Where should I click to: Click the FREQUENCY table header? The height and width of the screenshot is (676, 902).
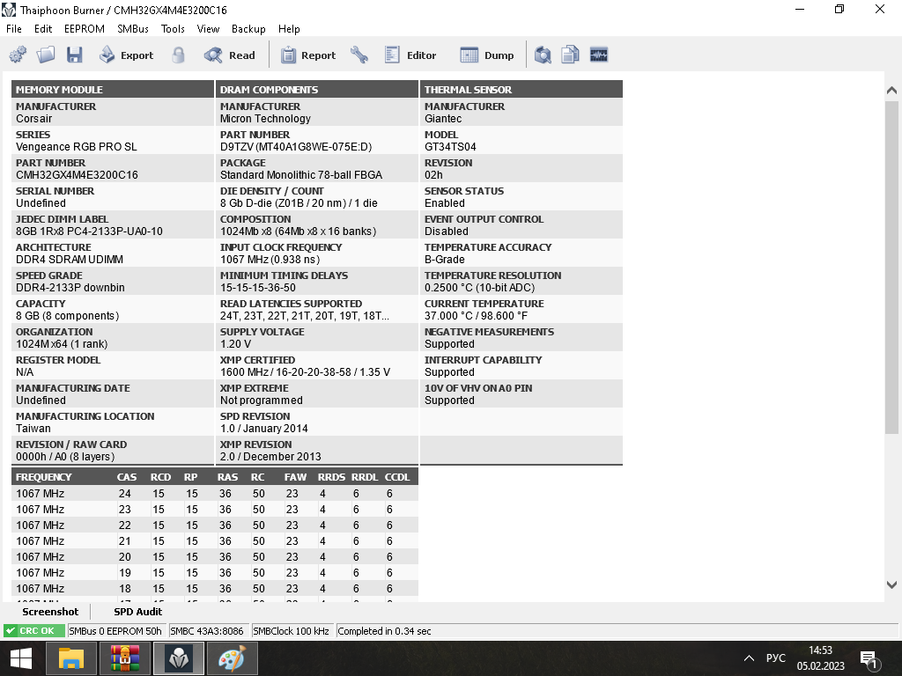[44, 477]
